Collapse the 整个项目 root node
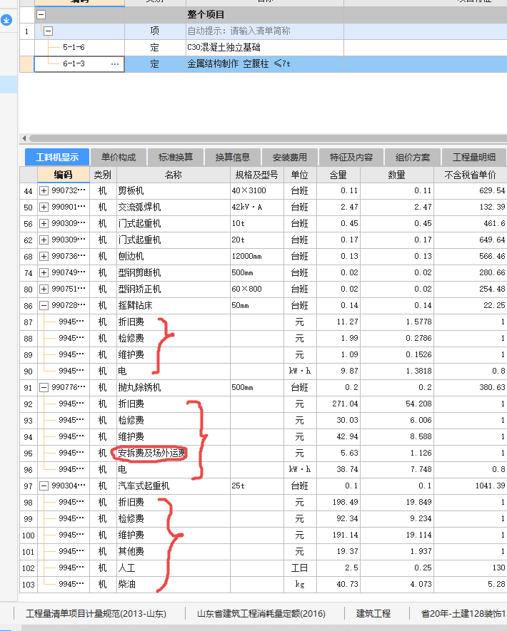Image resolution: width=507 pixels, height=631 pixels. pos(41,14)
